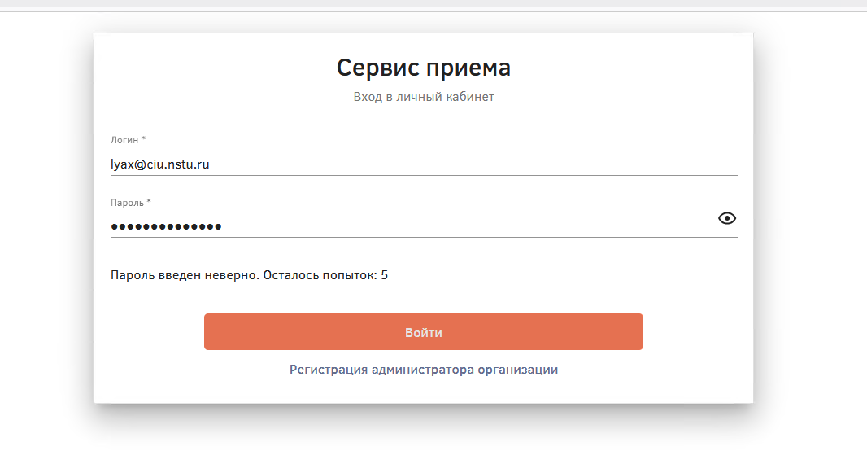This screenshot has height=464, width=867.
Task: Show the password with the eye icon
Action: (726, 218)
